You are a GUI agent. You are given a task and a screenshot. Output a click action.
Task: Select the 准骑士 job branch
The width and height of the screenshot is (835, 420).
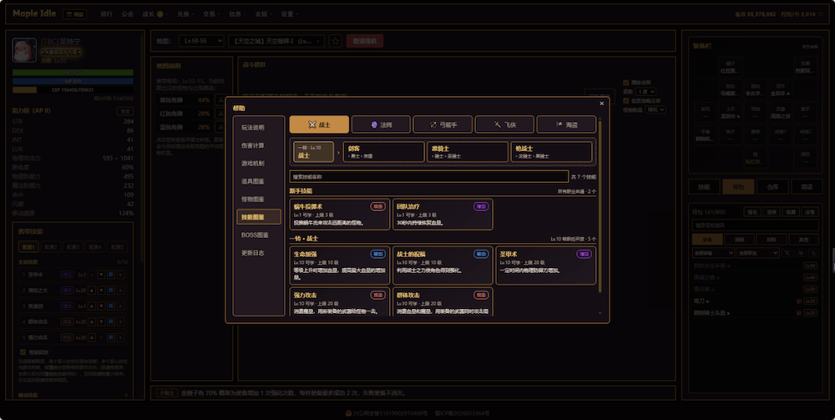[467, 152]
